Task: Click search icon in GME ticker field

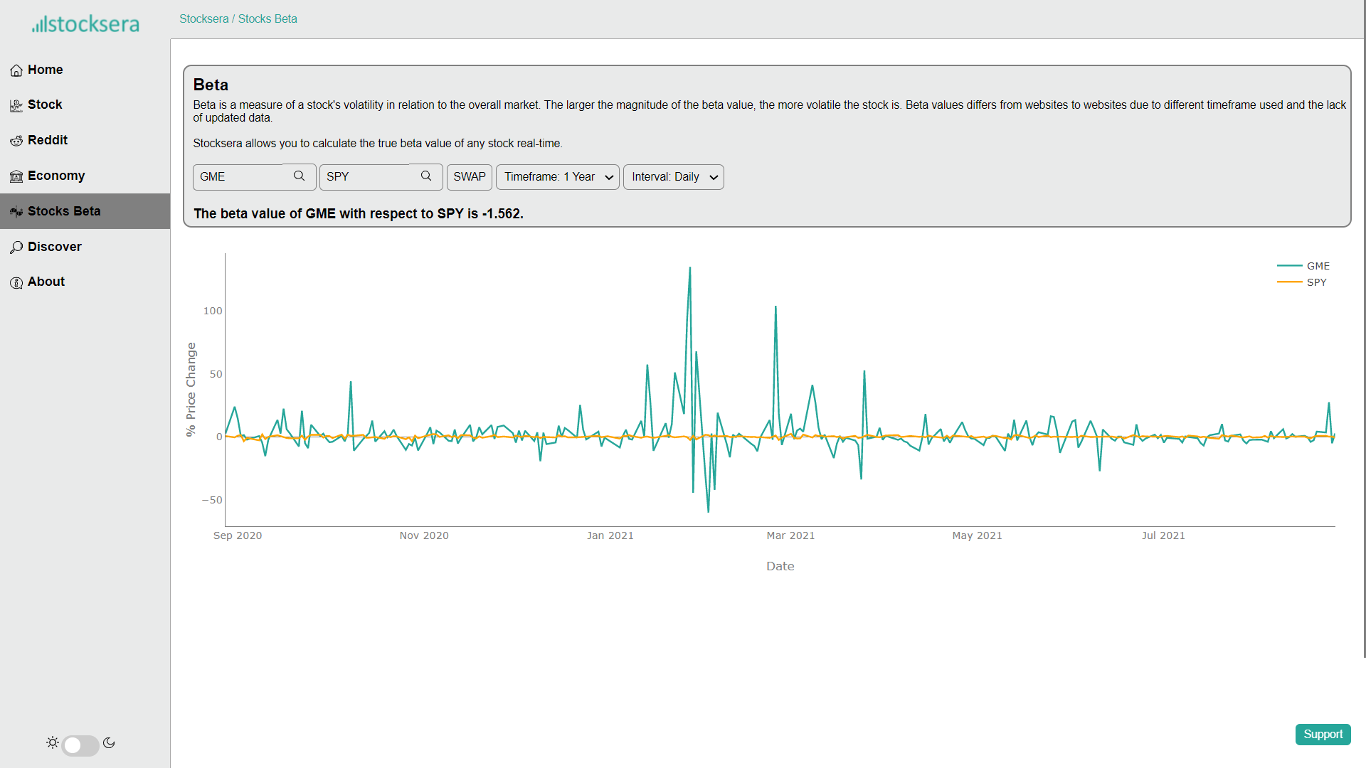Action: [299, 176]
